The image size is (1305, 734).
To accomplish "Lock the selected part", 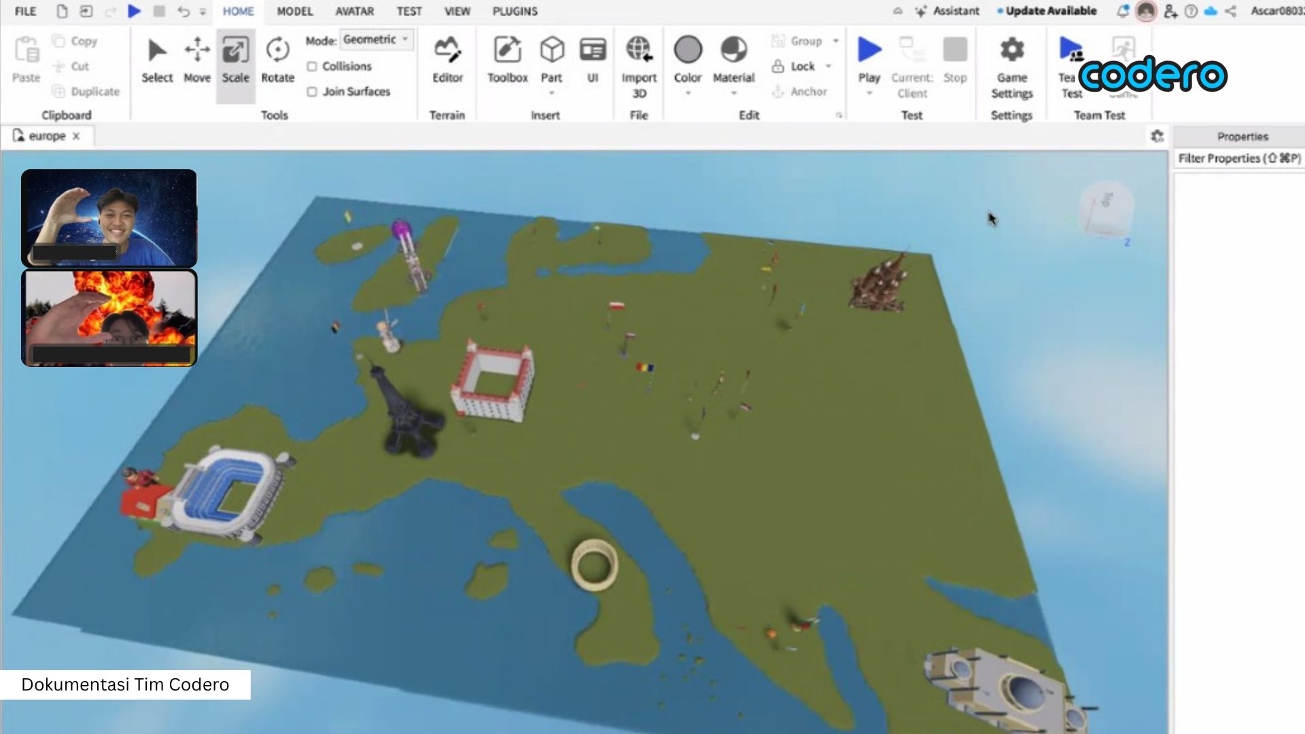I will 793,66.
